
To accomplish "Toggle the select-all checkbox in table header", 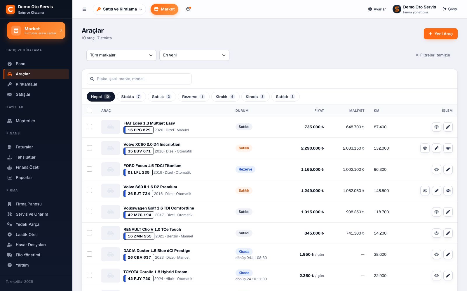I will (89, 110).
